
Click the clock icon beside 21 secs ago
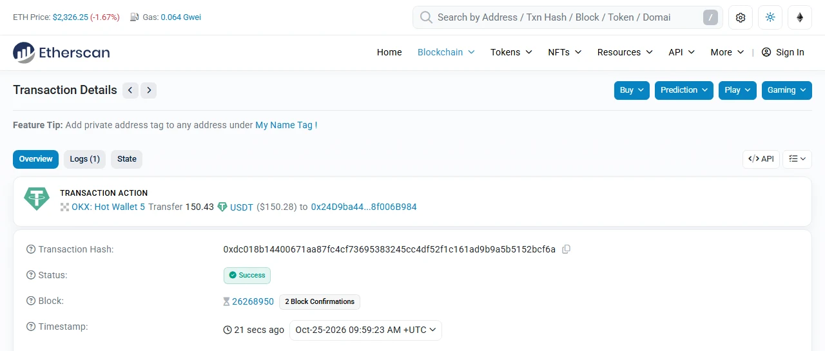[x=228, y=330]
